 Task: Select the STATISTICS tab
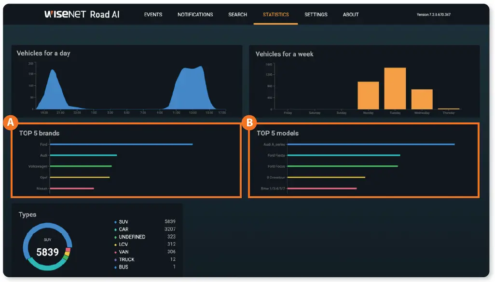pos(275,14)
